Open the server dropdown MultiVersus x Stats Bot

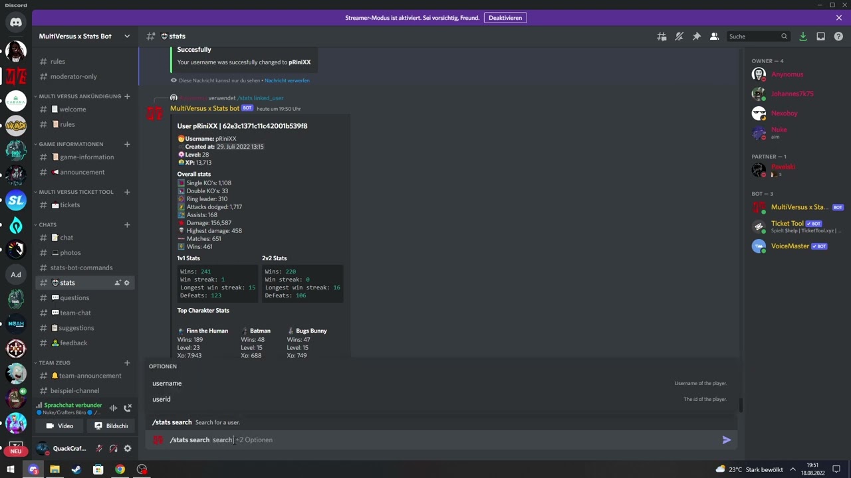(x=84, y=36)
